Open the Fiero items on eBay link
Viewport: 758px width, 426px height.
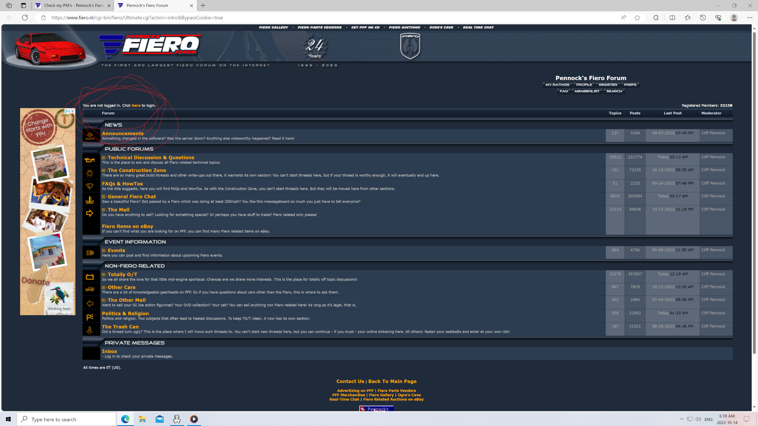[128, 226]
